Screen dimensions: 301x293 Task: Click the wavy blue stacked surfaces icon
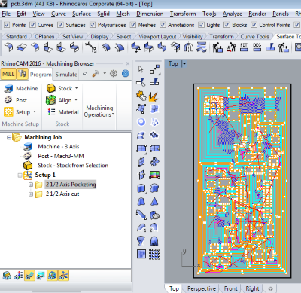click(x=202, y=47)
